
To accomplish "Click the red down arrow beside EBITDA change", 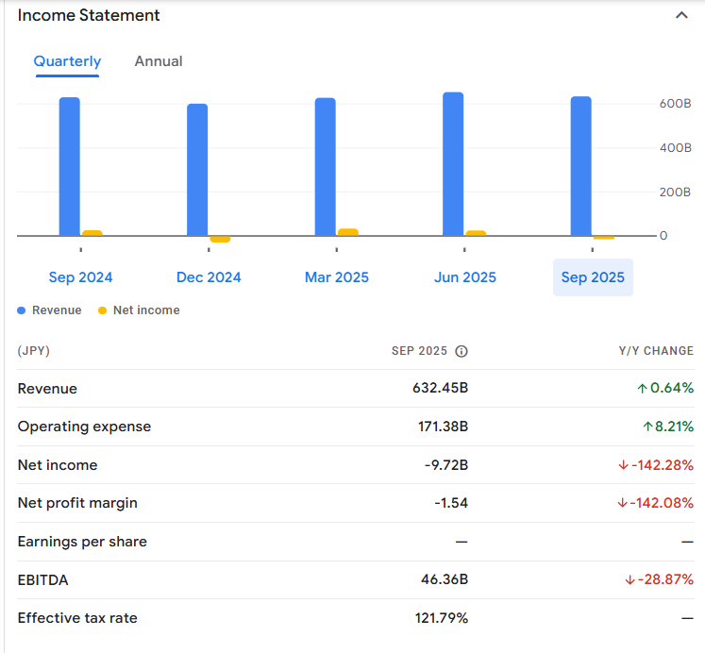I will (x=629, y=580).
